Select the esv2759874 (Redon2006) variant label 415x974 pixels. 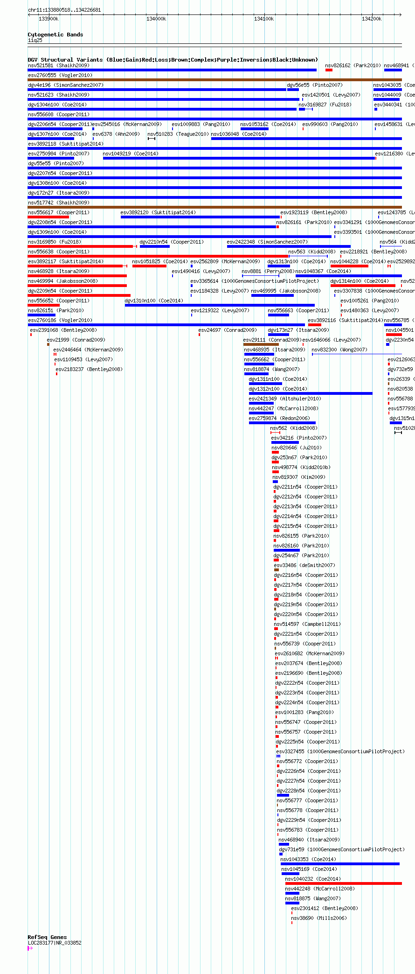click(x=279, y=419)
